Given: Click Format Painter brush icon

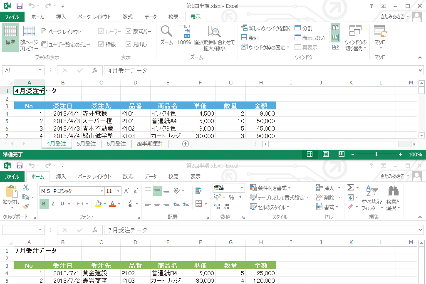Looking at the screenshot, I should [26, 207].
